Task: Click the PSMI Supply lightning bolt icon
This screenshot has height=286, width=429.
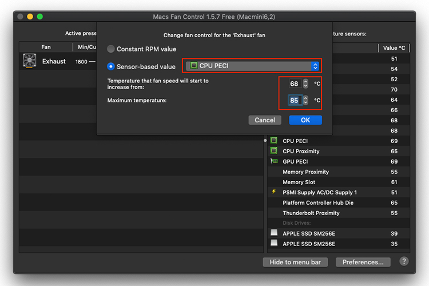Action: (273, 192)
